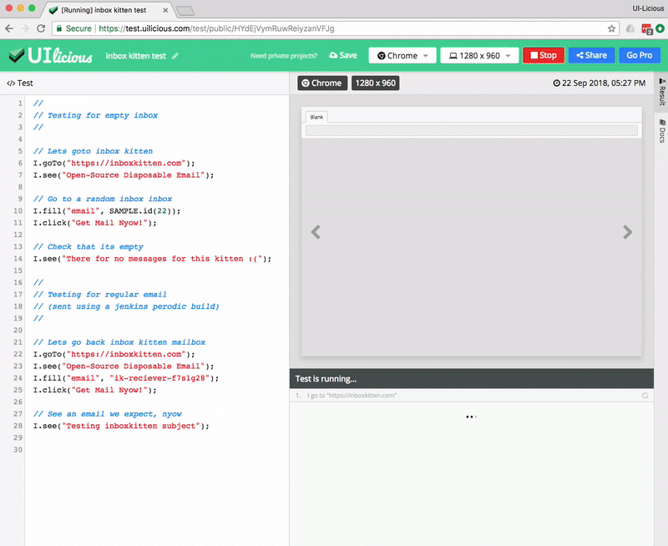The image size is (668, 546).
Task: Click the Go Pro button
Action: click(639, 55)
